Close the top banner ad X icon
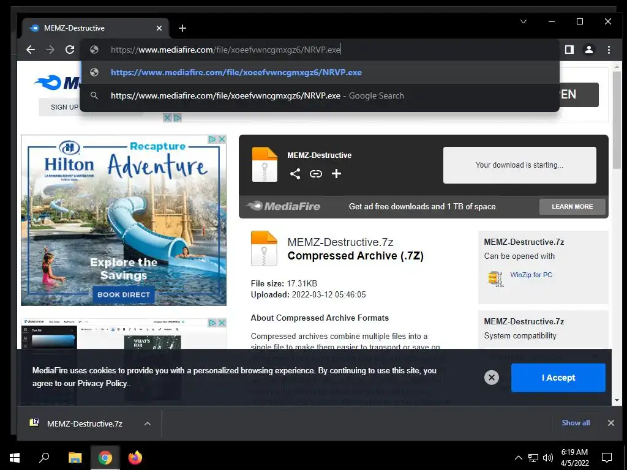Image resolution: width=627 pixels, height=470 pixels. pyautogui.click(x=168, y=117)
